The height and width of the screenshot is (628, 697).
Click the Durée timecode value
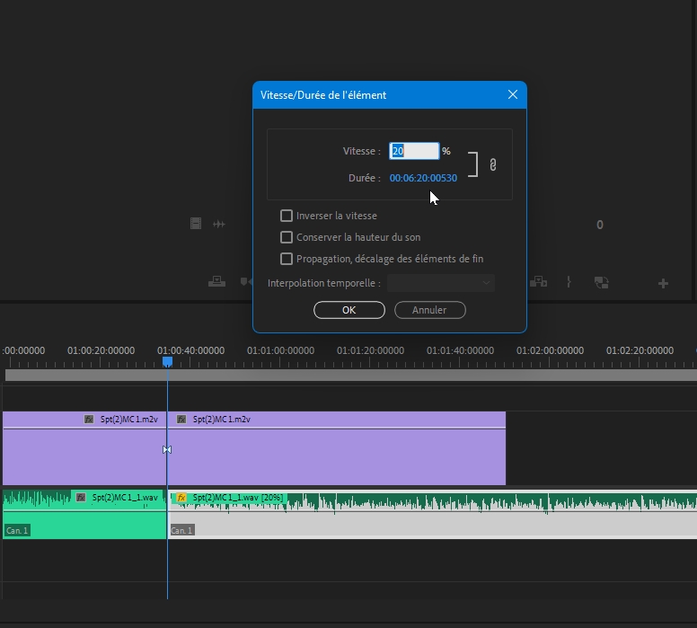(x=423, y=178)
